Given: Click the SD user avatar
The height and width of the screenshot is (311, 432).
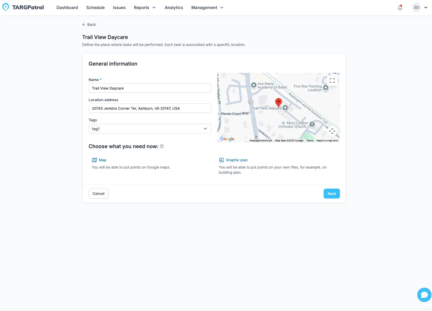Looking at the screenshot, I should pos(417,7).
